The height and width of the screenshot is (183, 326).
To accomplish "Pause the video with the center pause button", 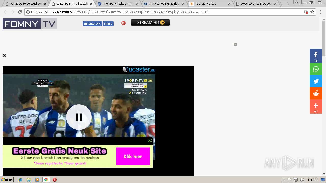I will click(79, 117).
